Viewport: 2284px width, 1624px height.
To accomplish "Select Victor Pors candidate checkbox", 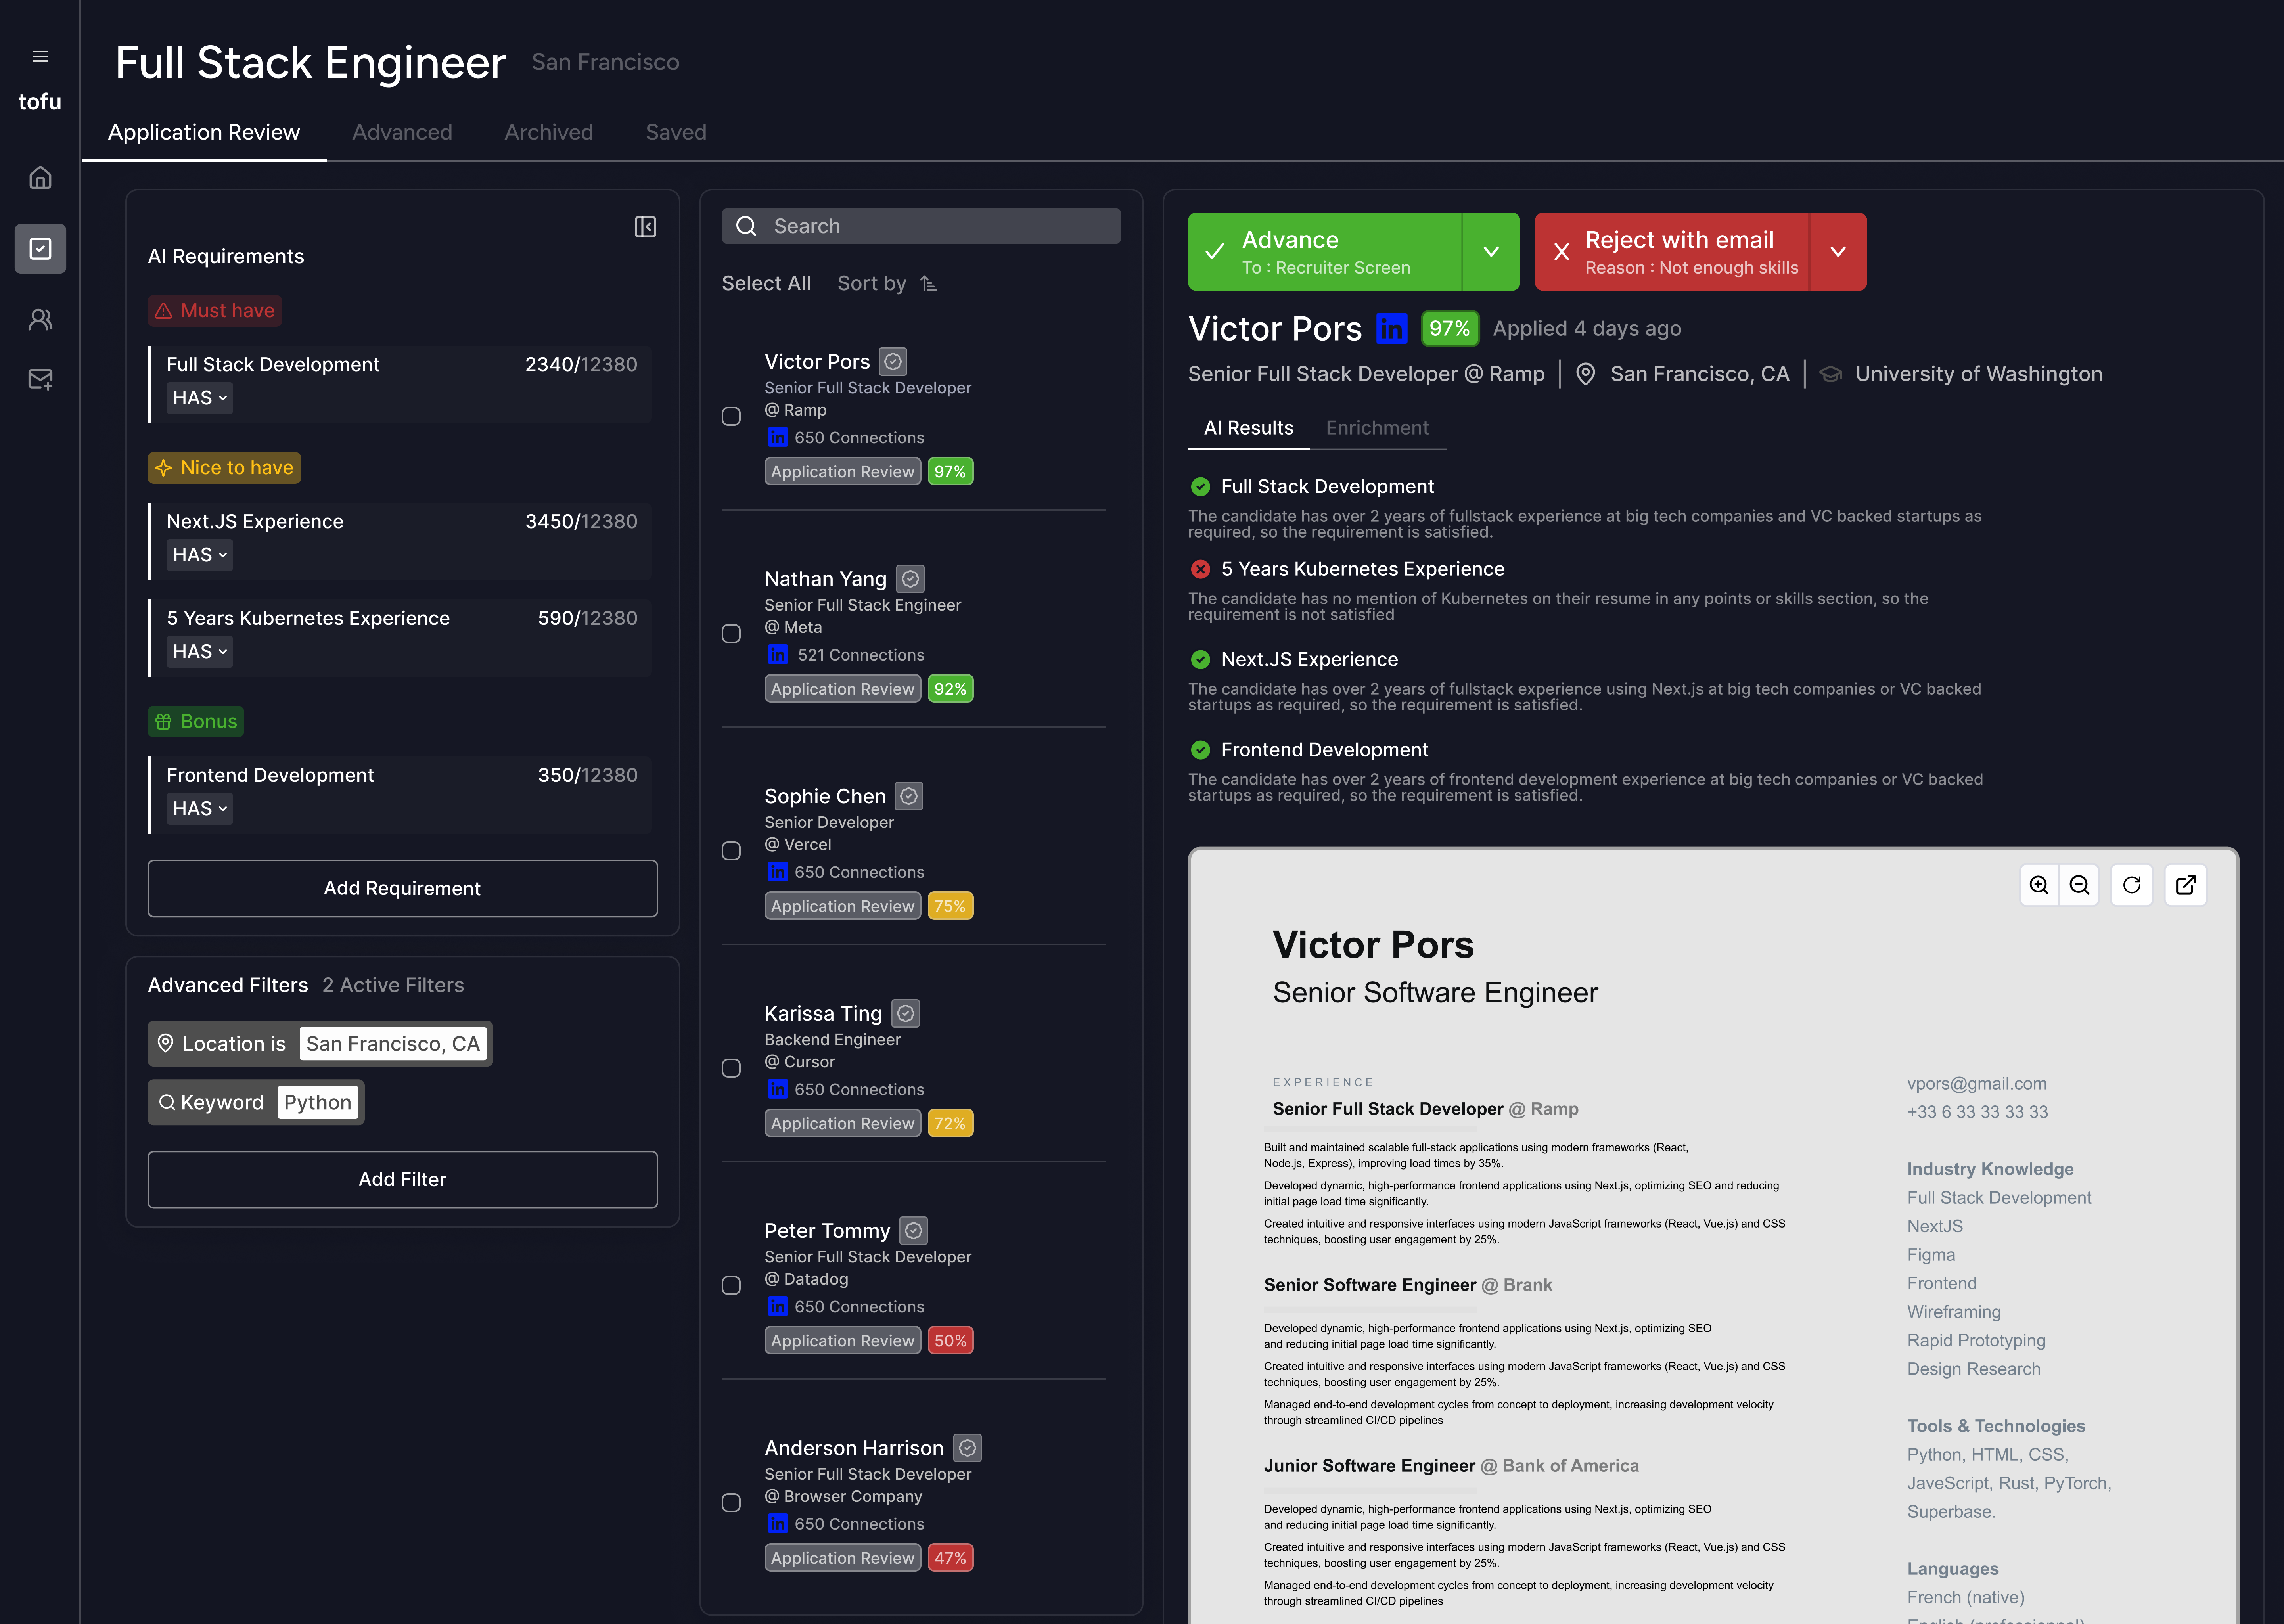I will [731, 416].
